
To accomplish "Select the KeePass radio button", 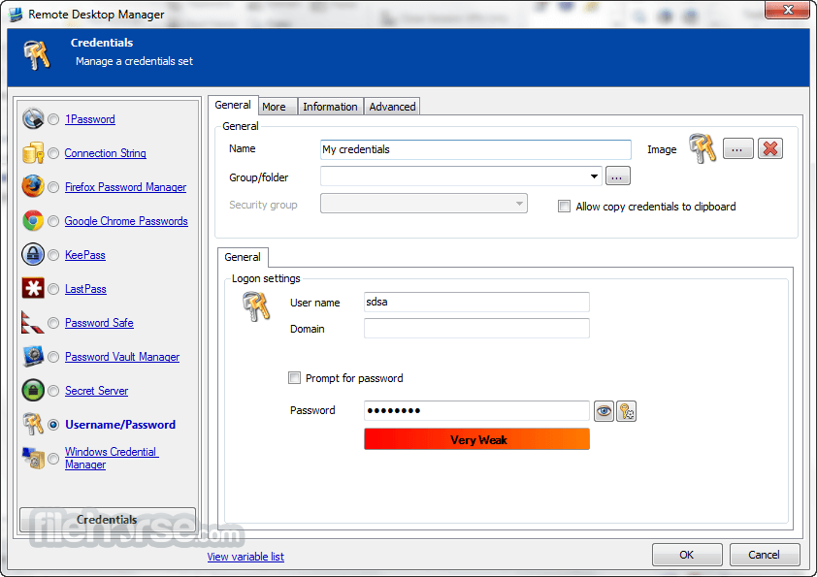I will click(x=53, y=255).
